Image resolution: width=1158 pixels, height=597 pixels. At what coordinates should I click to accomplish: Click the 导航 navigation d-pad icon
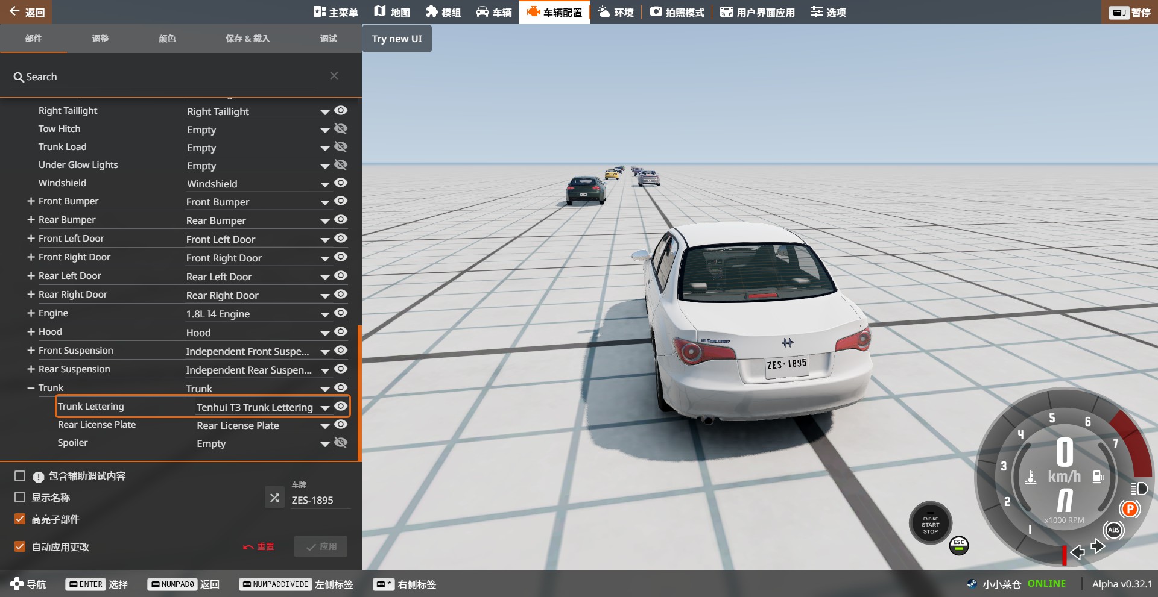(x=17, y=584)
